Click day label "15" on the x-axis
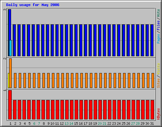Screen dimensions: 162x127 click(76, 124)
